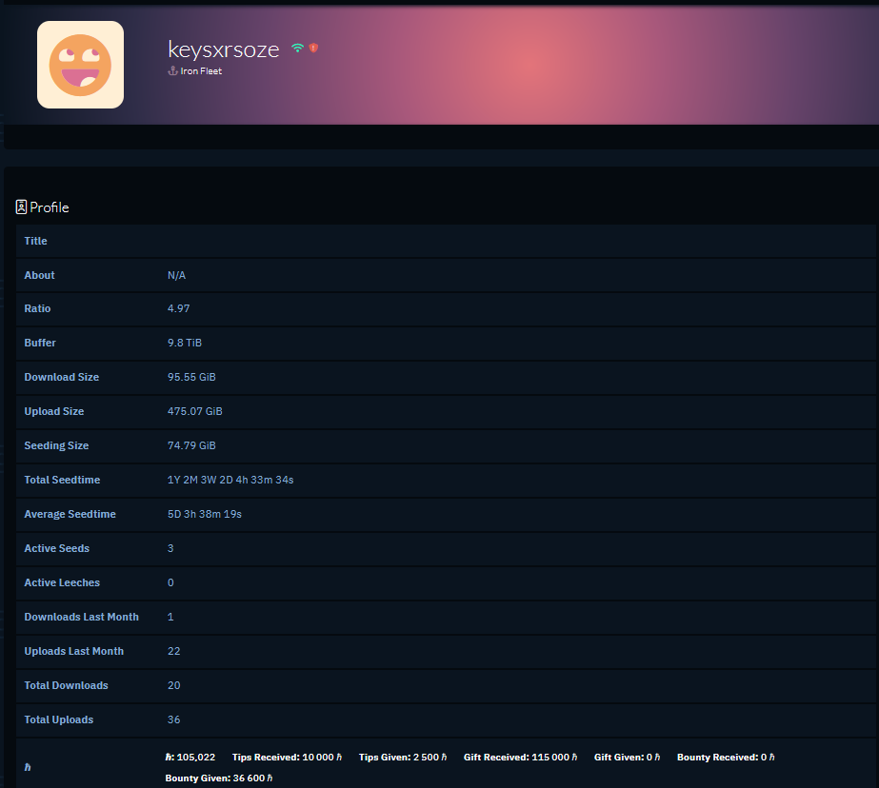
Task: Click the Uploads Last Month value 22
Action: 173,651
